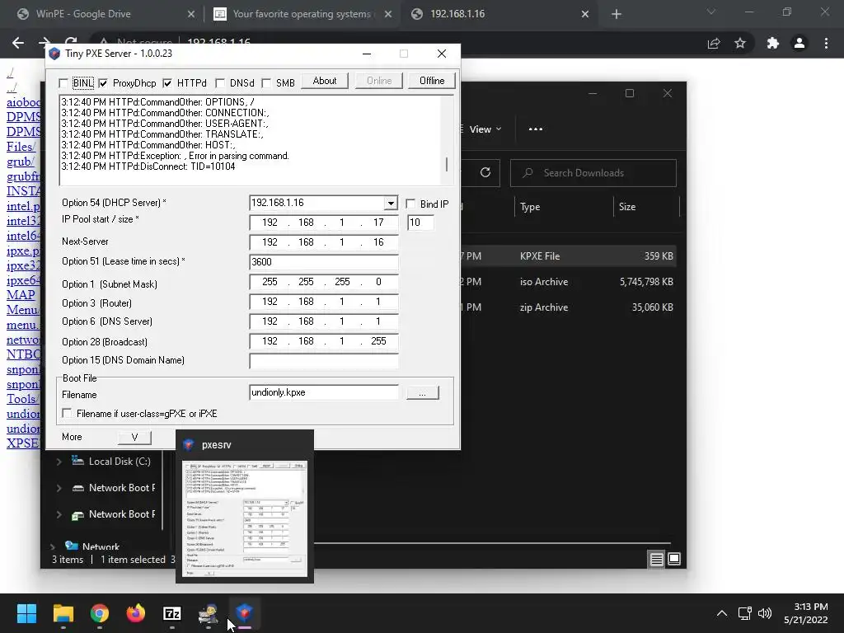The height and width of the screenshot is (633, 844).
Task: Select the KPXE File row
Action: tap(569, 256)
